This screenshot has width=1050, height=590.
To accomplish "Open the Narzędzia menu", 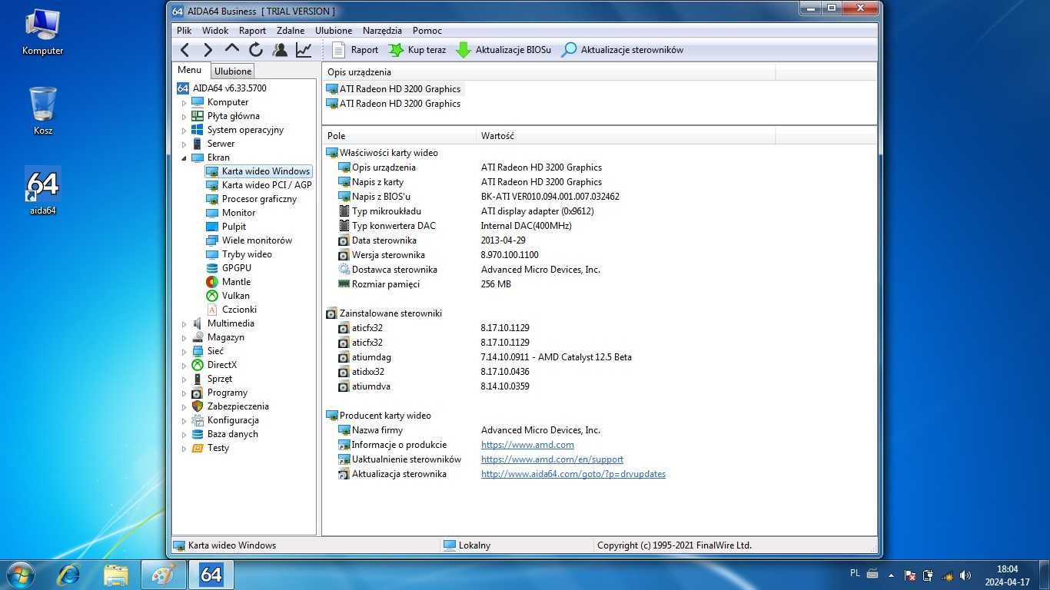I will (382, 31).
